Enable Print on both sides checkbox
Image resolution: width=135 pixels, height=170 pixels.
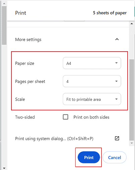tap(66, 117)
